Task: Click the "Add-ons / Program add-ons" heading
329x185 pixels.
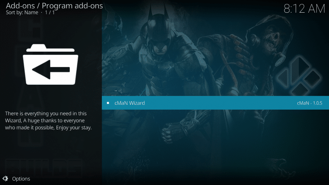Action: point(54,5)
